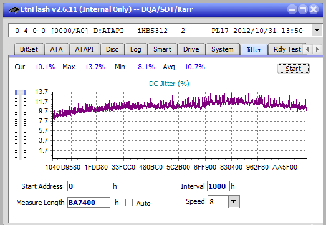This screenshot has height=225, width=326.
Task: Open the drive selection dropdown arrow
Action: [317, 30]
